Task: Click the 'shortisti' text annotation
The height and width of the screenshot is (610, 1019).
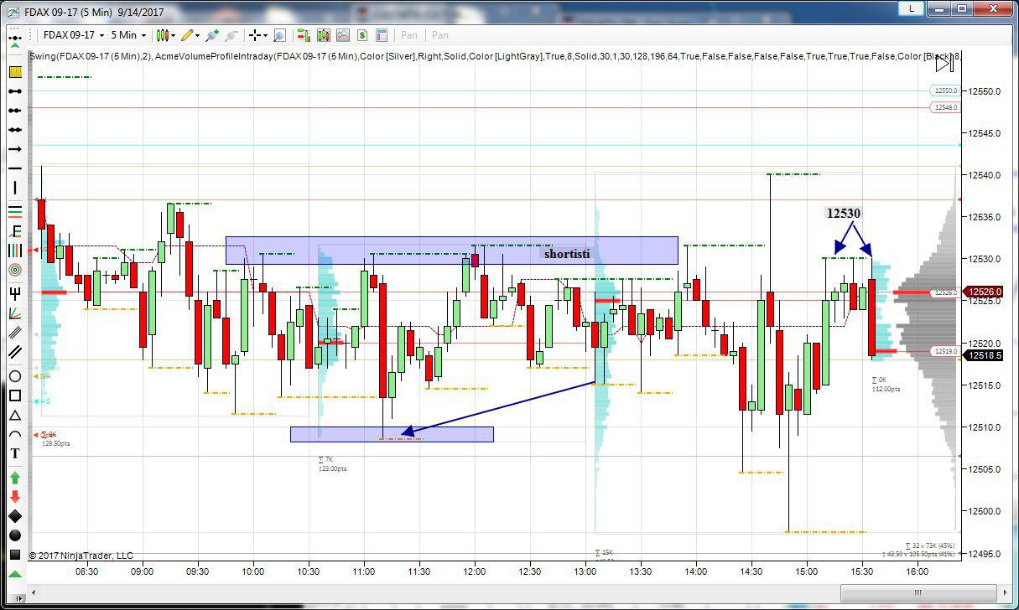Action: [567, 253]
